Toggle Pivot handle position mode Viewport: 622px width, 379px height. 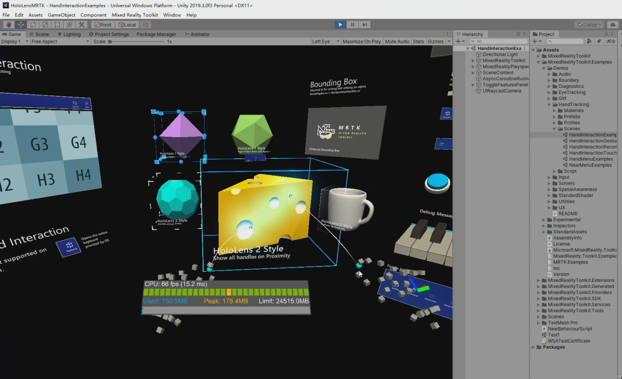pos(102,25)
